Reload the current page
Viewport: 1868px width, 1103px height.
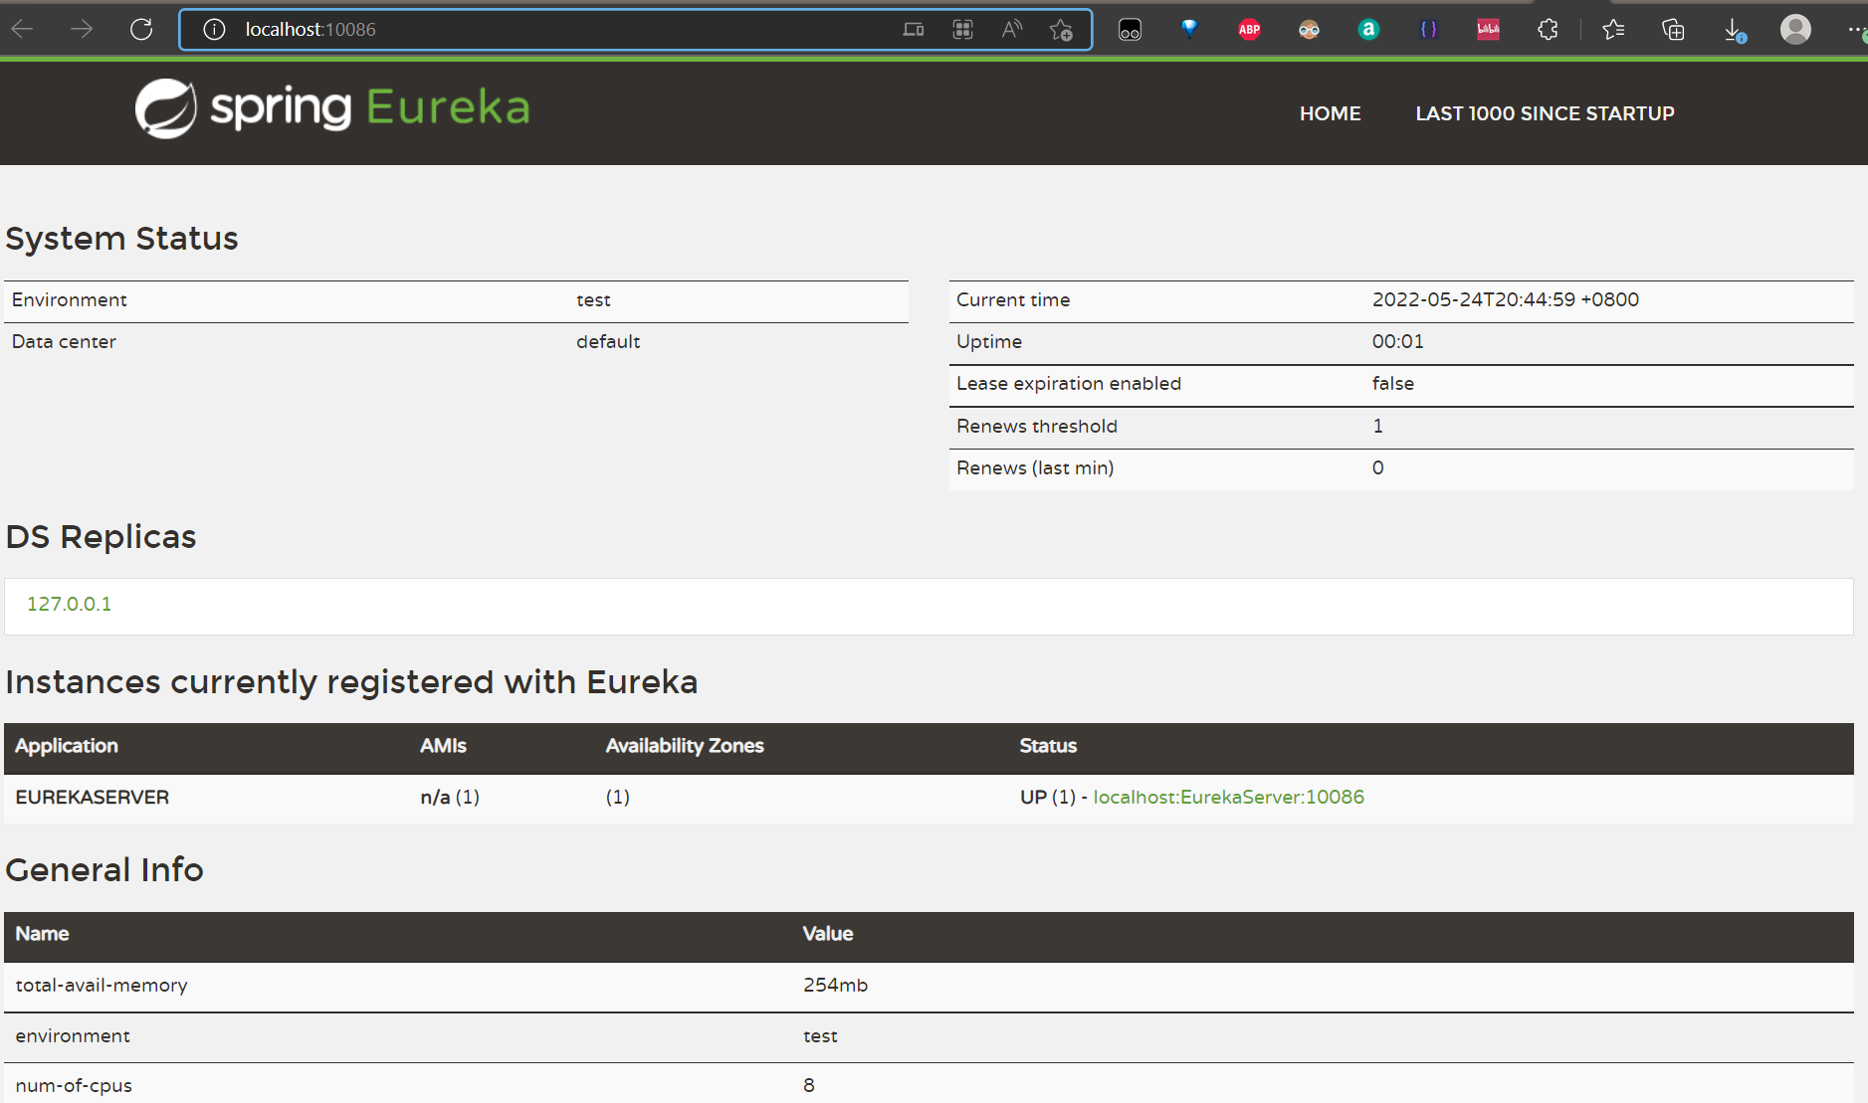tap(141, 30)
